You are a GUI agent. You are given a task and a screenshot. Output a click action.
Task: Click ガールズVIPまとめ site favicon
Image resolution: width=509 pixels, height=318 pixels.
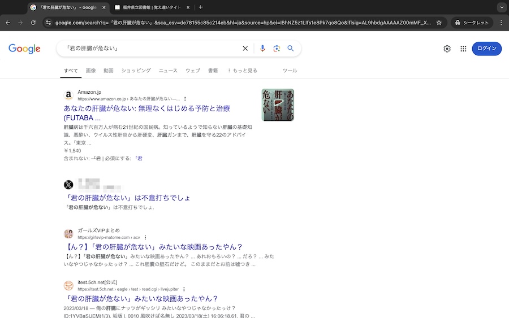[x=68, y=234]
